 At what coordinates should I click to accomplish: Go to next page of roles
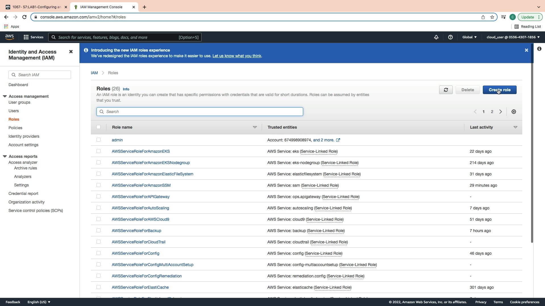click(x=501, y=112)
